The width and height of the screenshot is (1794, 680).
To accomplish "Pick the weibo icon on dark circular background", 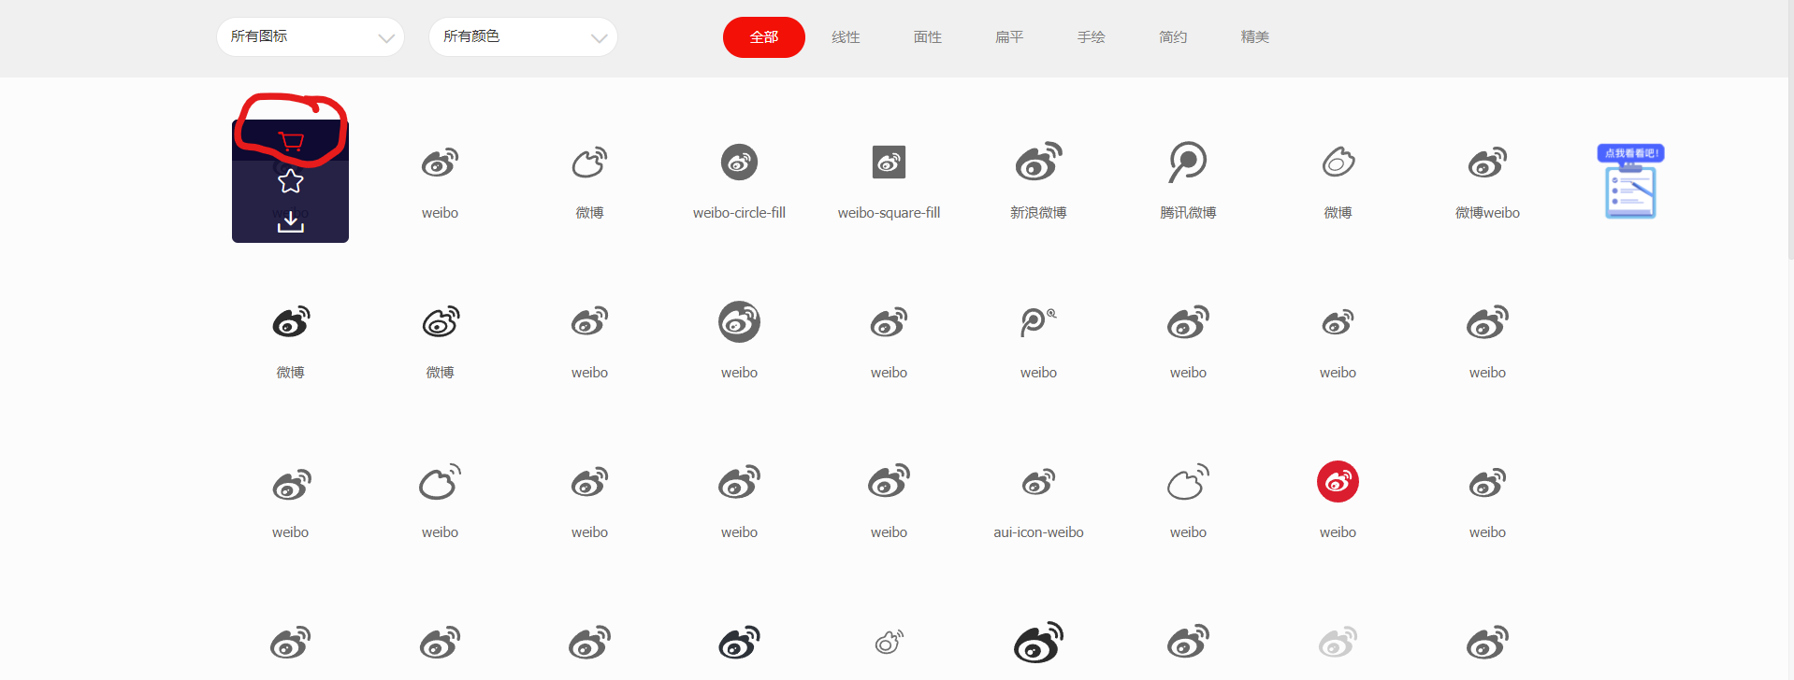I will [739, 322].
